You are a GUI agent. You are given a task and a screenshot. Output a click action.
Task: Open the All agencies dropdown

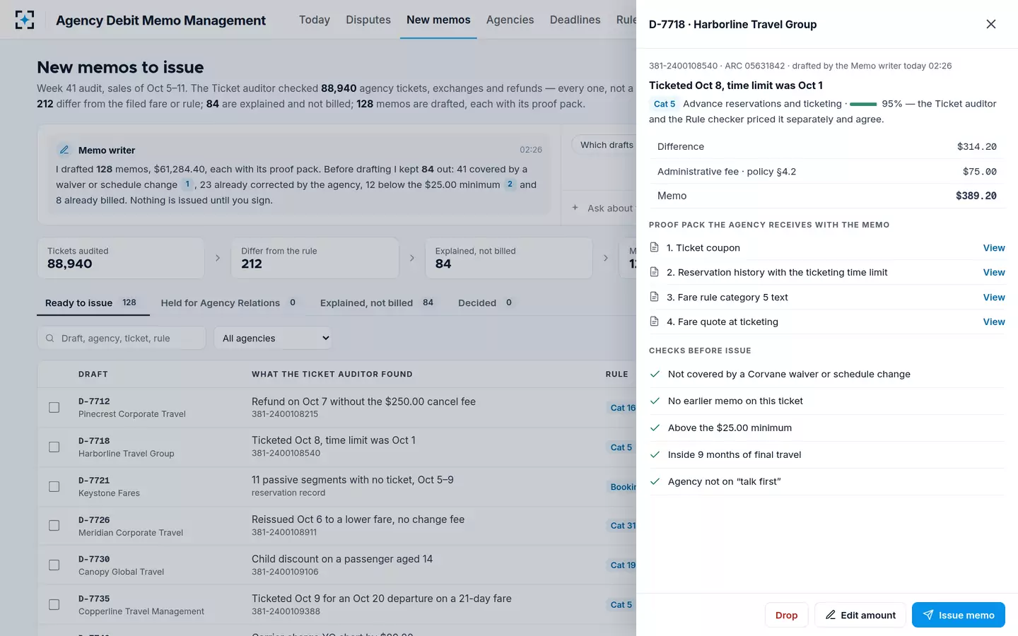(274, 338)
